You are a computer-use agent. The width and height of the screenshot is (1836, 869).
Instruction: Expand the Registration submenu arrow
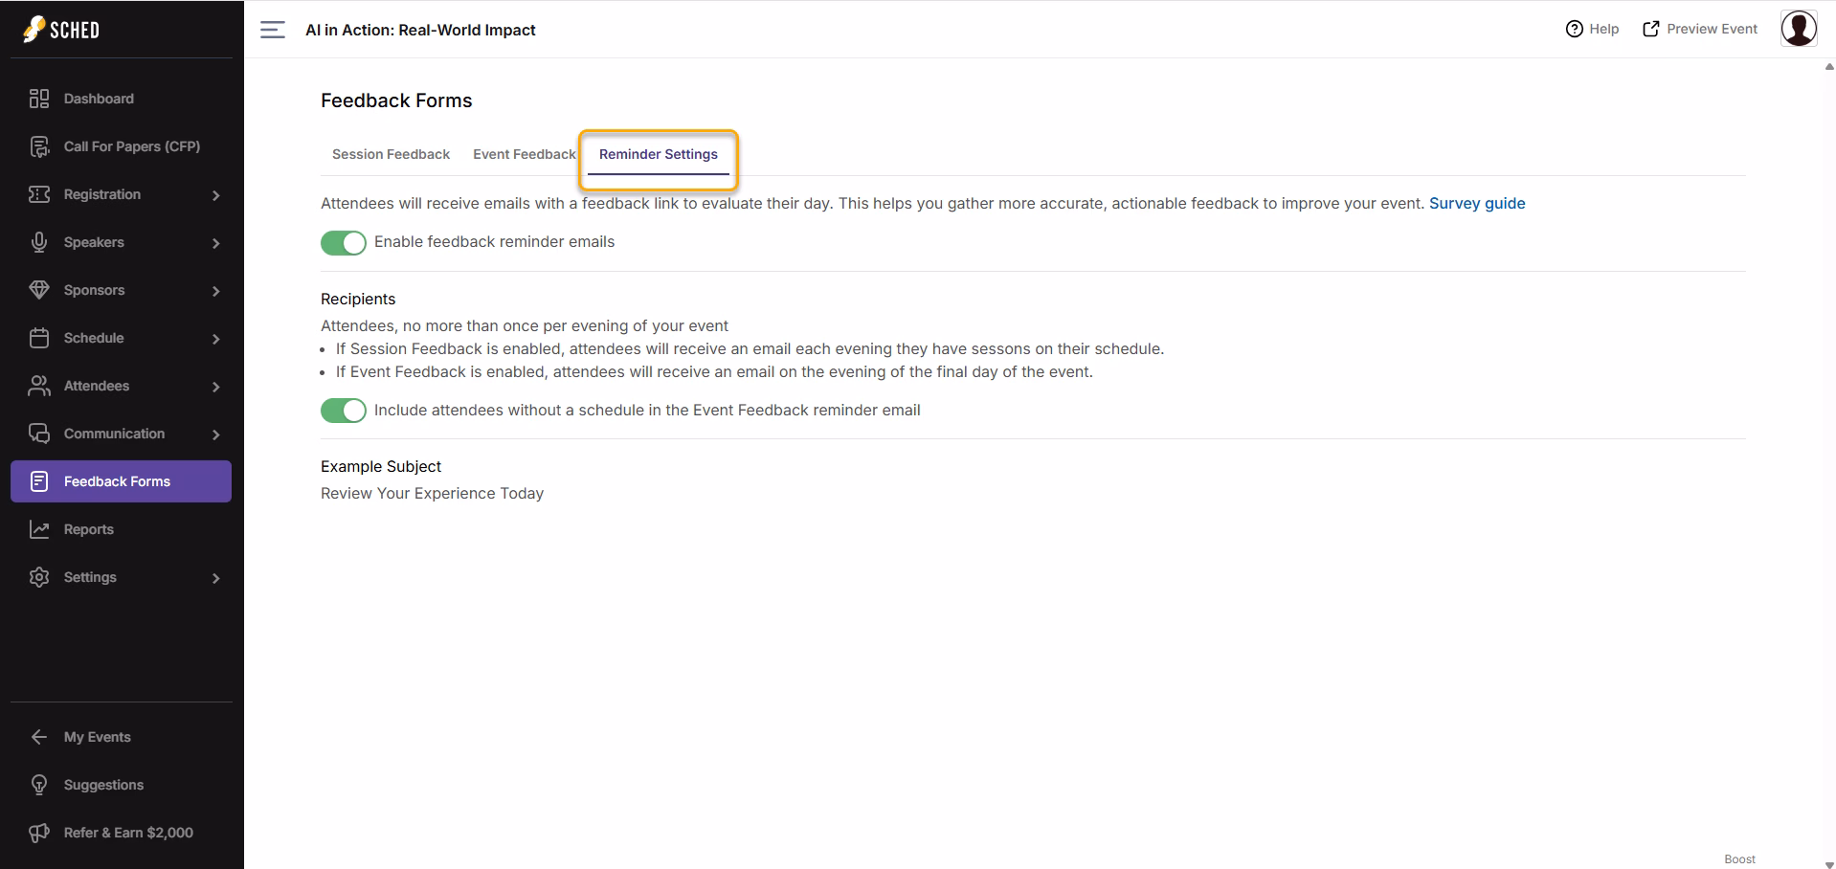(216, 195)
